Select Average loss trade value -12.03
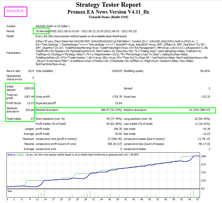 [206, 134]
